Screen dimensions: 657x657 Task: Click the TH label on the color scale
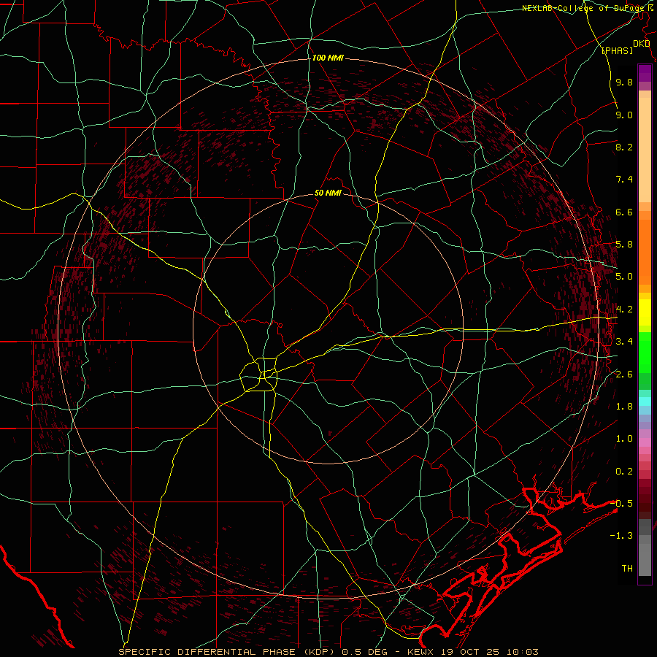626,568
